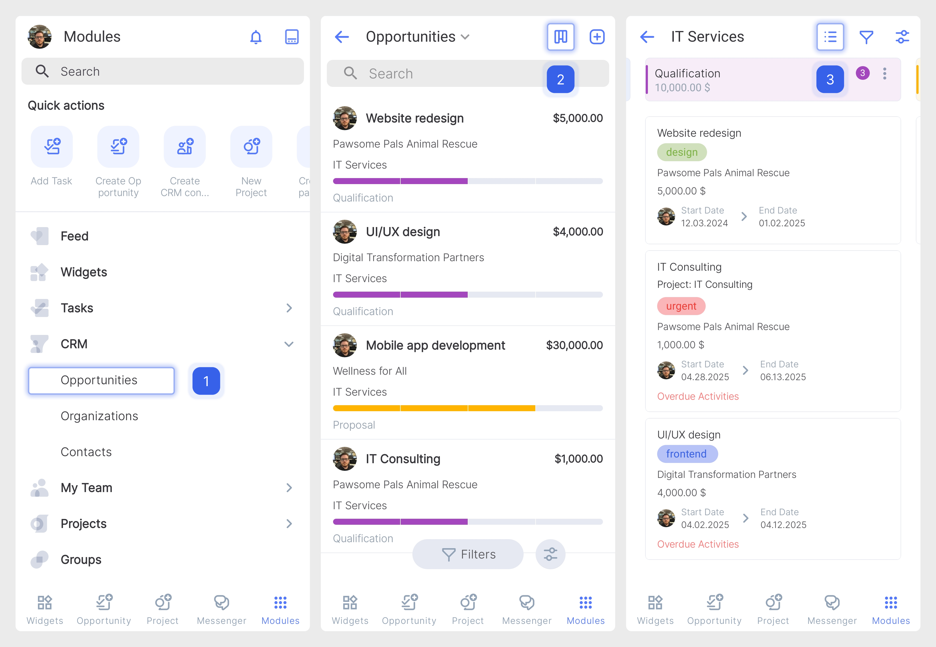Click the Filters button
The width and height of the screenshot is (936, 647).
point(468,554)
